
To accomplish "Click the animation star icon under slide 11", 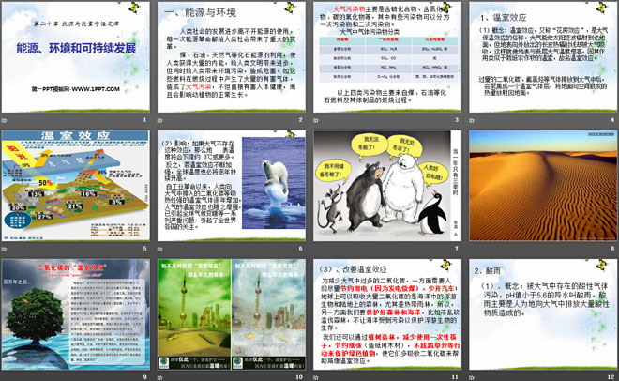I will pyautogui.click(x=316, y=377).
